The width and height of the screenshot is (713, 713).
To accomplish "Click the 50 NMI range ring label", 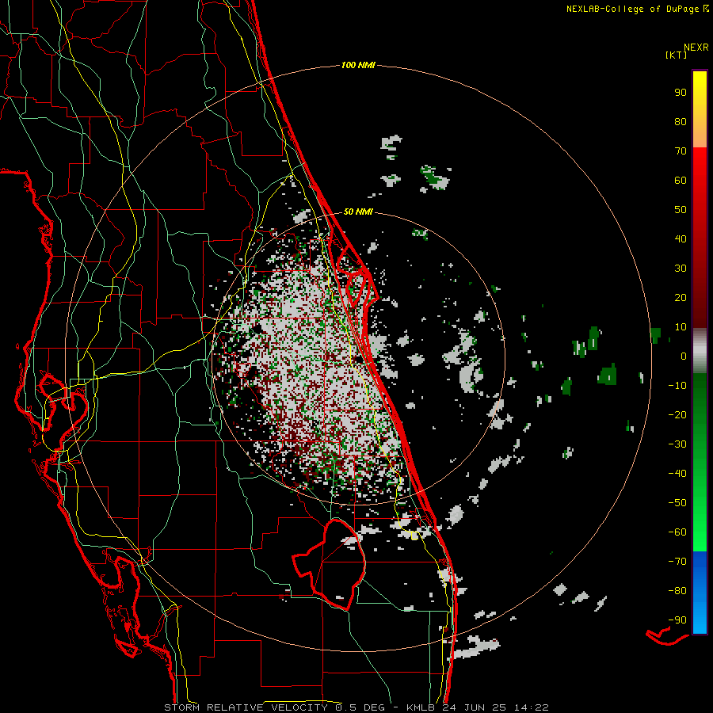I will tap(358, 212).
